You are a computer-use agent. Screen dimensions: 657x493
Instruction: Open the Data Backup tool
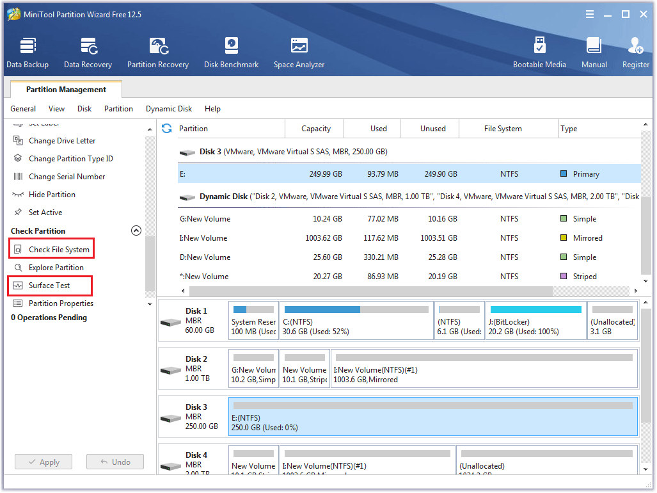pyautogui.click(x=28, y=53)
